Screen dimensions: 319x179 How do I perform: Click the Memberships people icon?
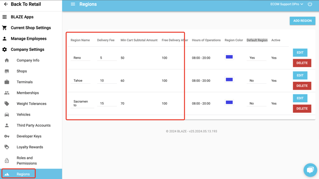(x=6, y=93)
